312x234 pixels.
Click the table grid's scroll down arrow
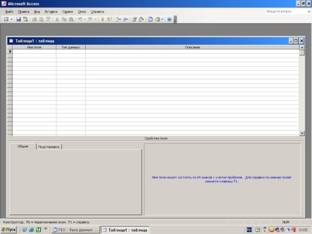tap(302, 133)
